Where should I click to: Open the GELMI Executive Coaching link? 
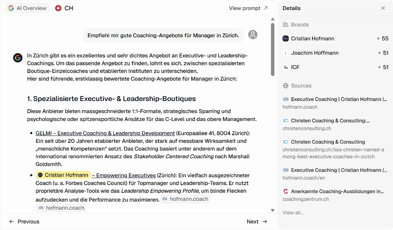pyautogui.click(x=105, y=134)
